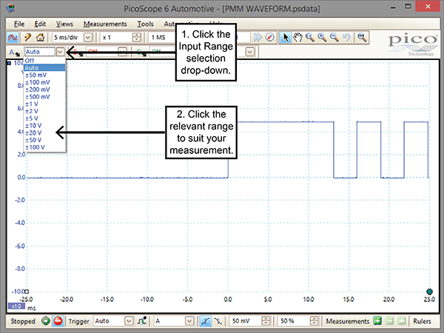
Task: Open the timebase 5 ms/div dropdown
Action: (x=88, y=38)
